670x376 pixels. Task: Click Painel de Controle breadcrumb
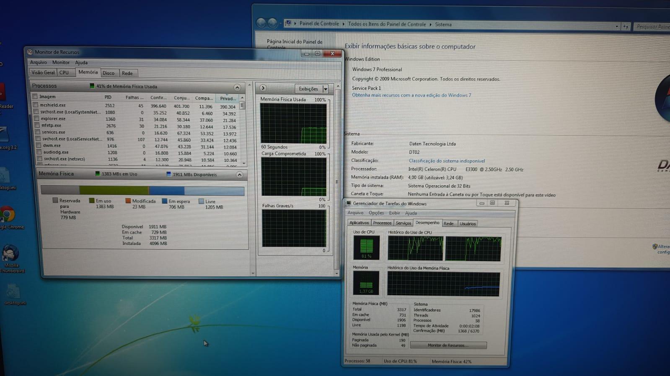pos(319,24)
